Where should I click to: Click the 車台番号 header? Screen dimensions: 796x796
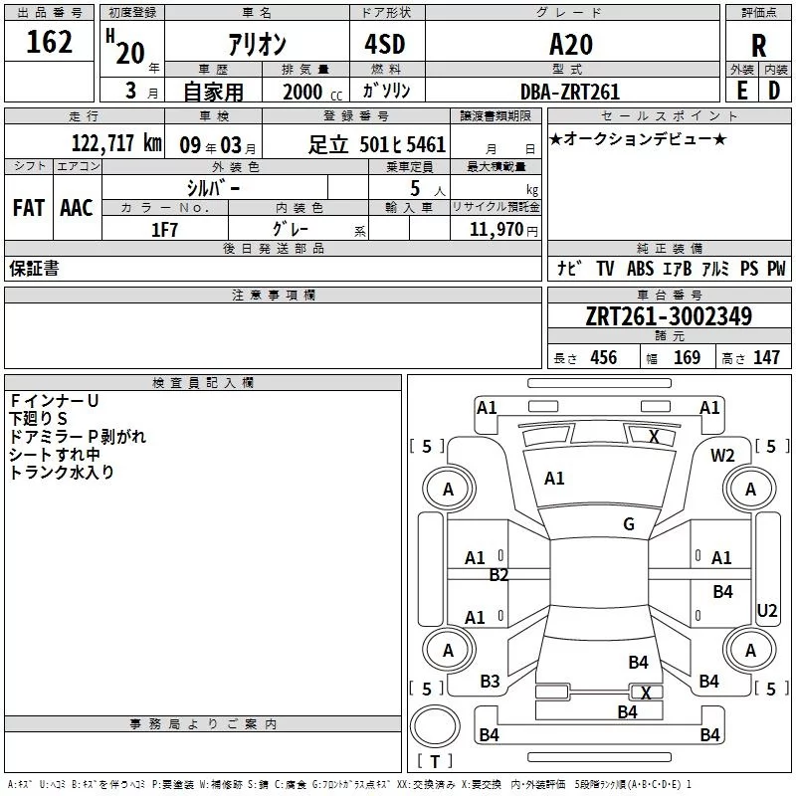coord(669,295)
